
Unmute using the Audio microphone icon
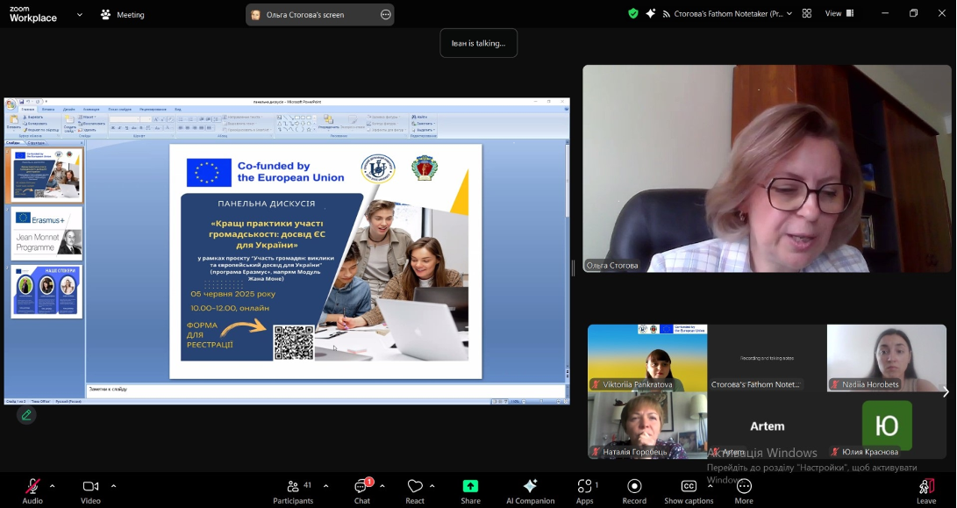(x=32, y=486)
